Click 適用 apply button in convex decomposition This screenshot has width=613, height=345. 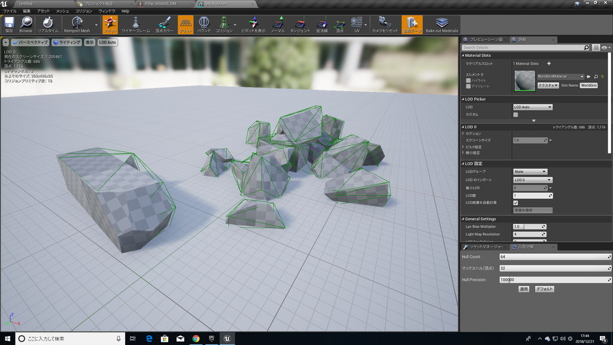click(x=523, y=289)
